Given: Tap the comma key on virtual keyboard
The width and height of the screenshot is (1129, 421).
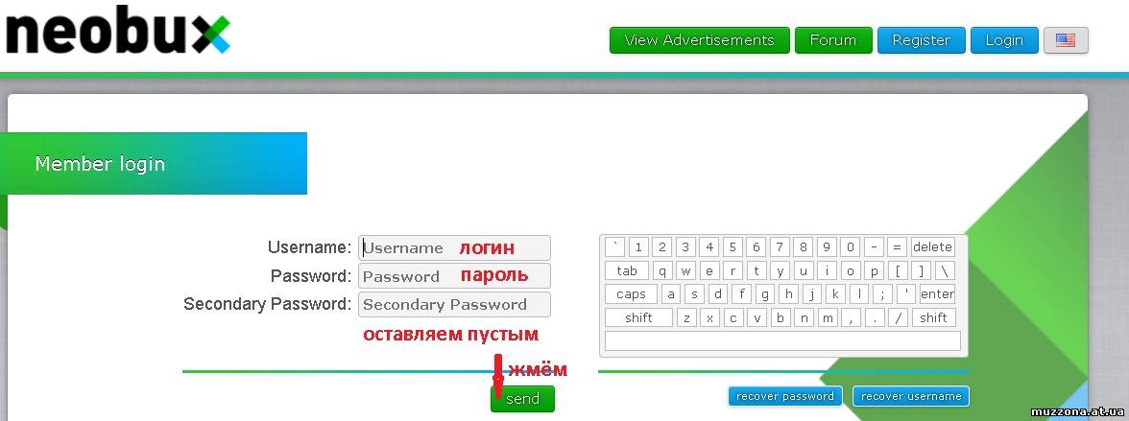Looking at the screenshot, I should (x=851, y=318).
